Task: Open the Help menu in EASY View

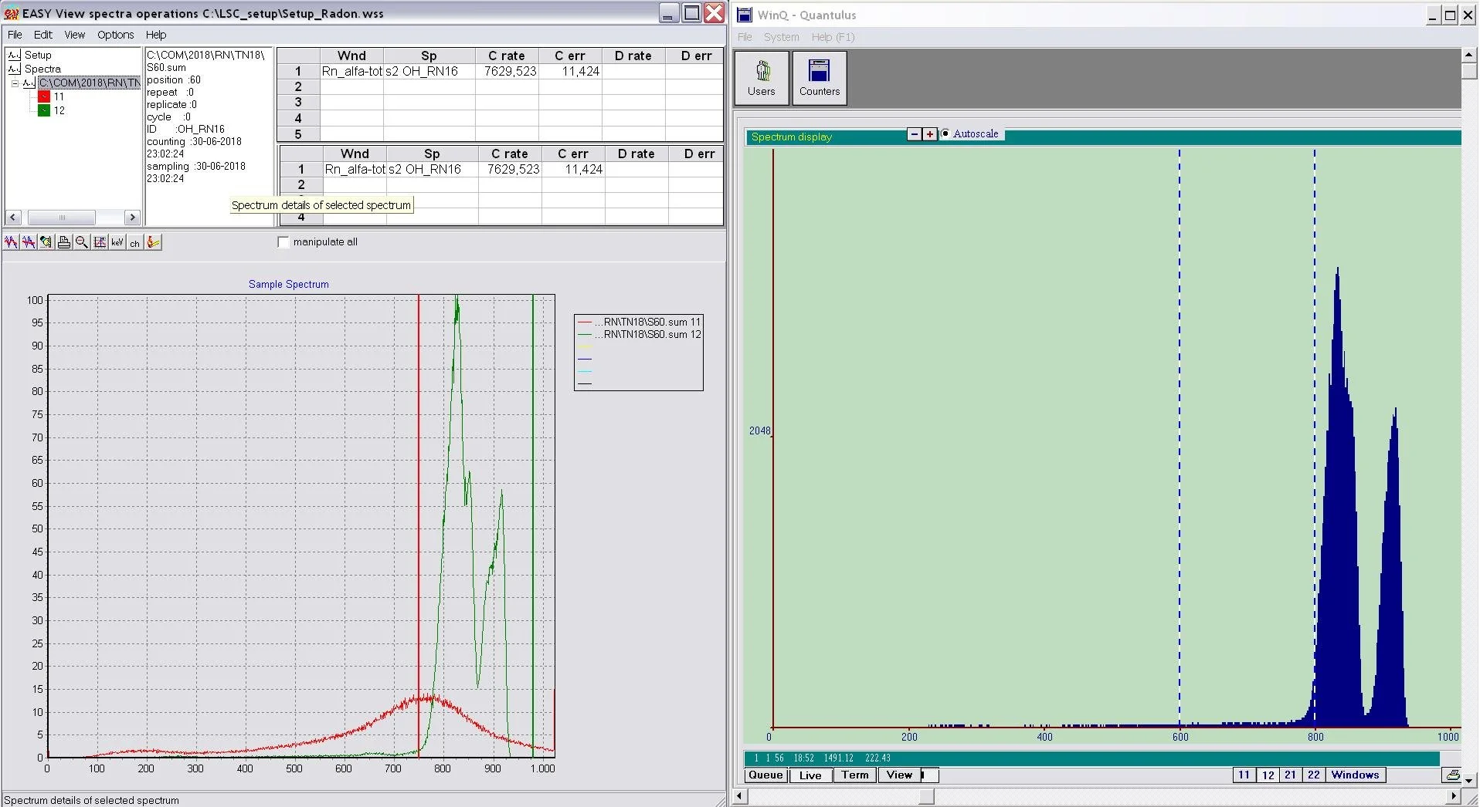Action: click(156, 35)
